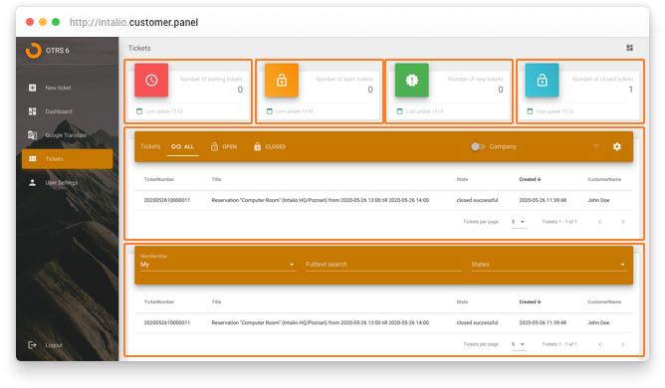Select the ALL tickets tab

coord(183,146)
